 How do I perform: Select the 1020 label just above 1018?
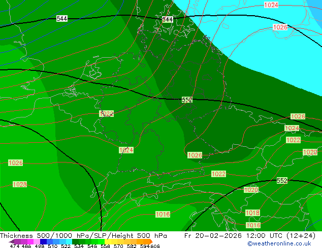251,190
